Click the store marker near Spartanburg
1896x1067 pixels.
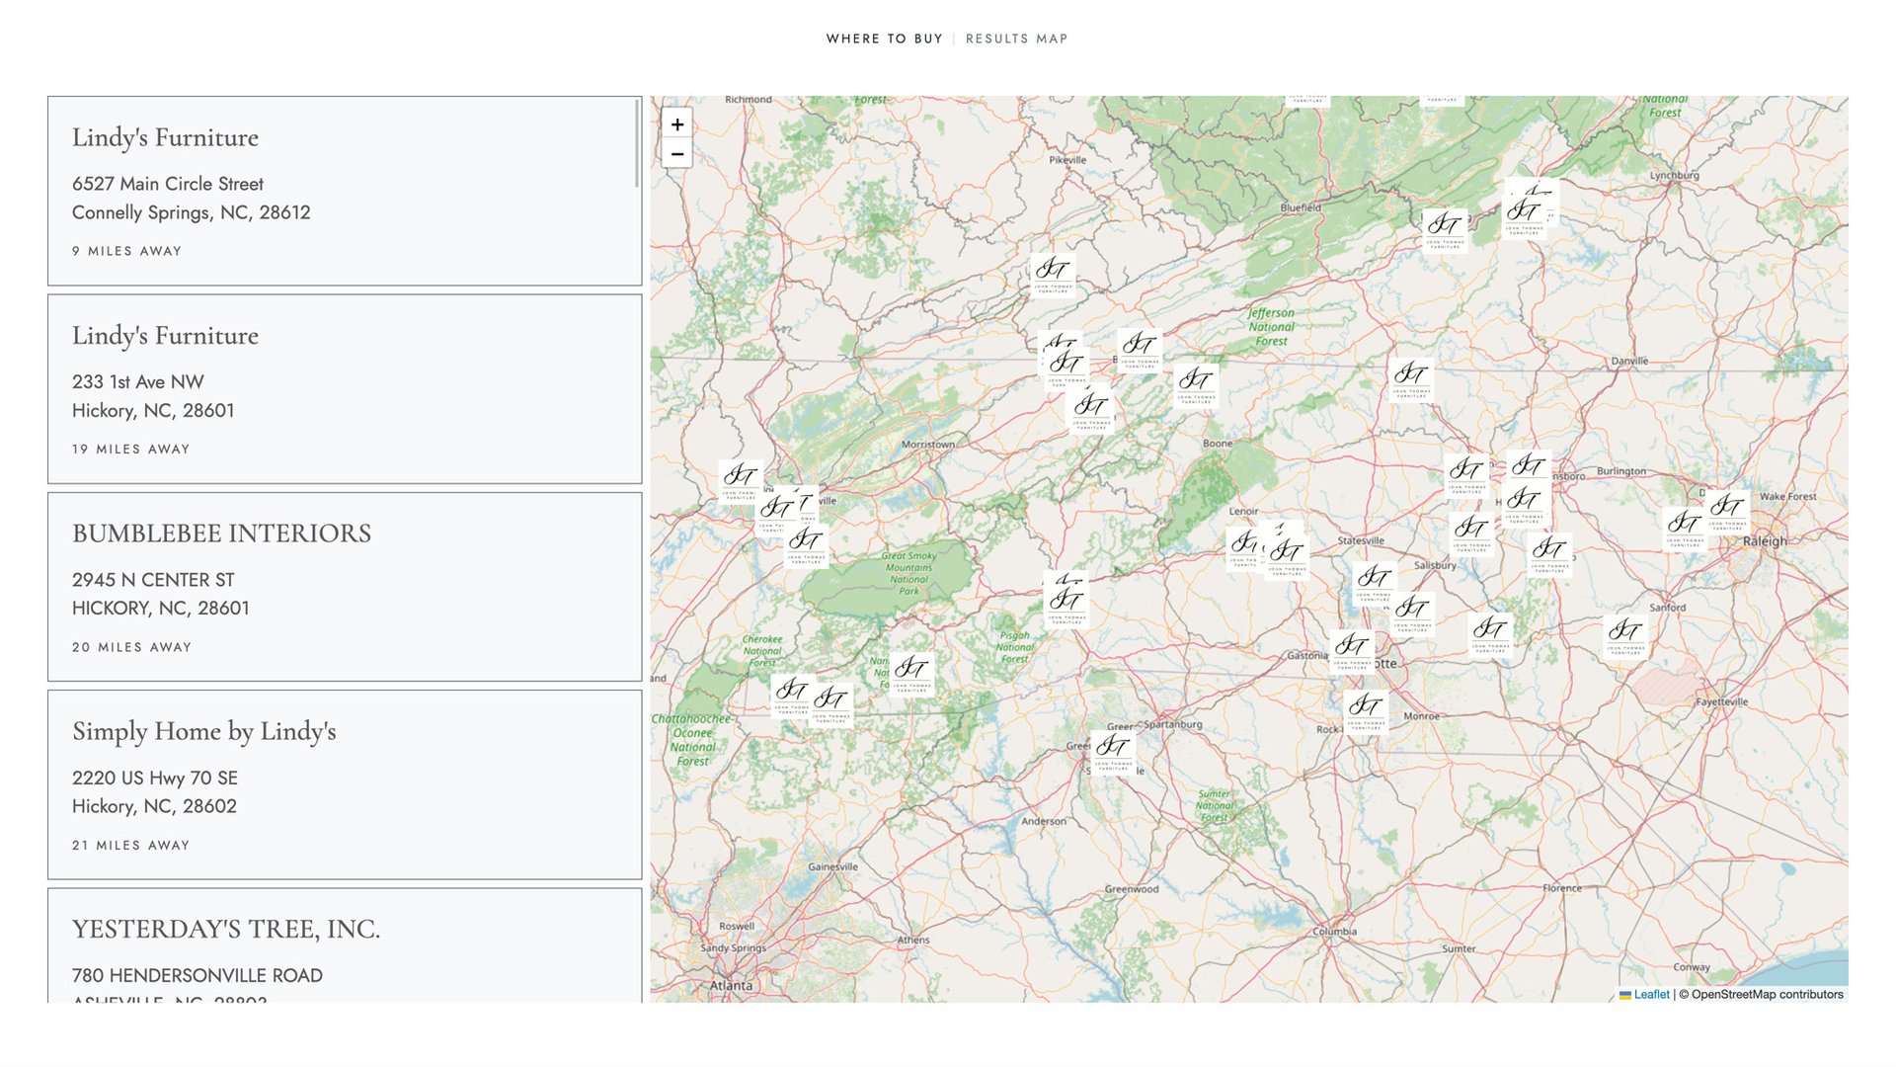pyautogui.click(x=1113, y=752)
